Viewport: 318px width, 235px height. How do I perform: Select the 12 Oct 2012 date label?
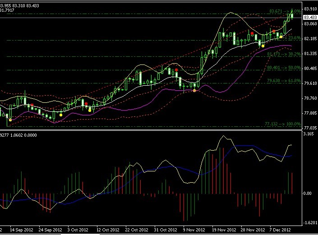click(108, 230)
